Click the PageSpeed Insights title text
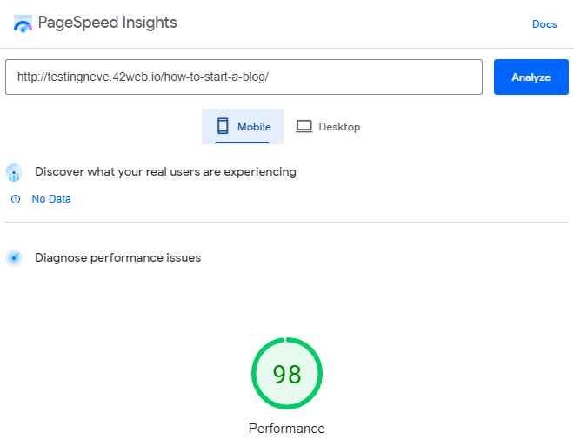574x446 pixels. [107, 23]
